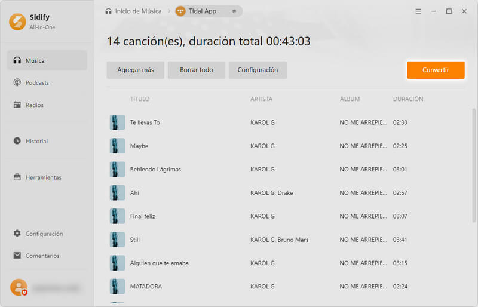Image resolution: width=478 pixels, height=307 pixels.
Task: Click the blurred account name in sidebar
Action: coord(56,288)
